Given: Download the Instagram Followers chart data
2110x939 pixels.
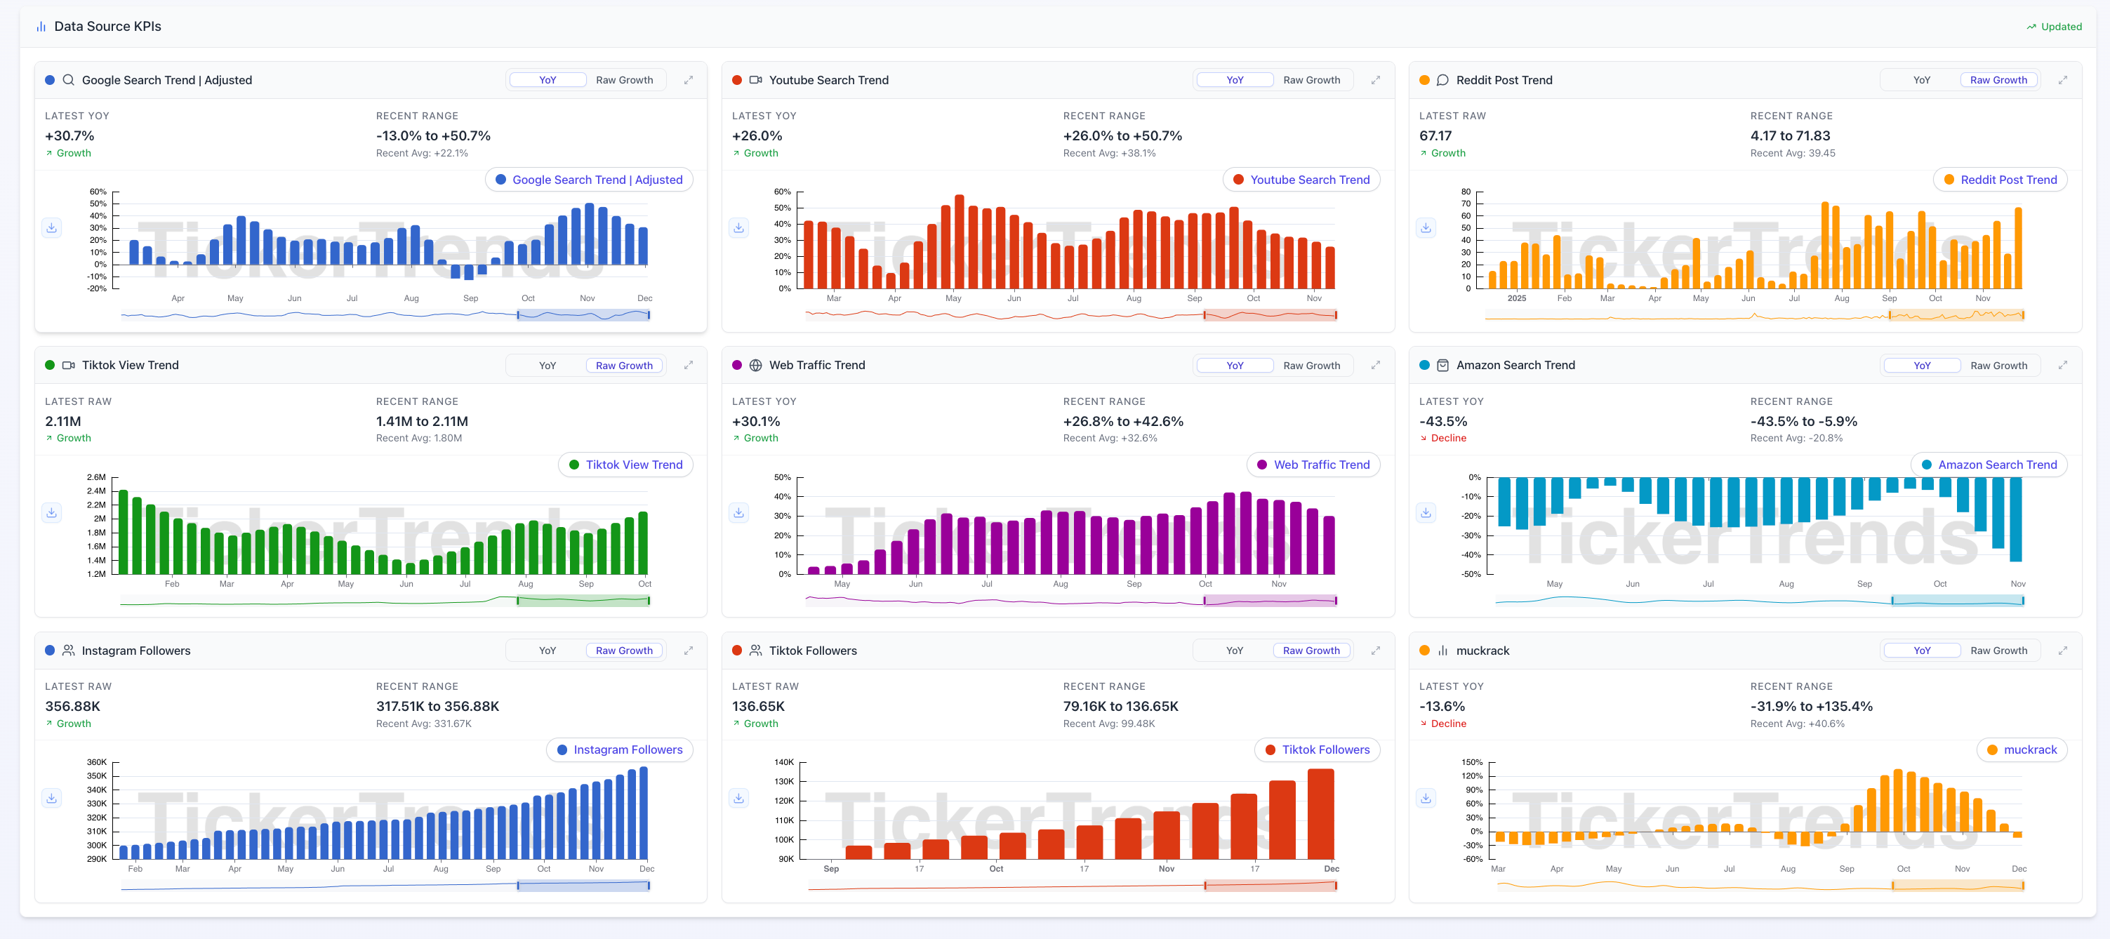Looking at the screenshot, I should click(x=52, y=798).
